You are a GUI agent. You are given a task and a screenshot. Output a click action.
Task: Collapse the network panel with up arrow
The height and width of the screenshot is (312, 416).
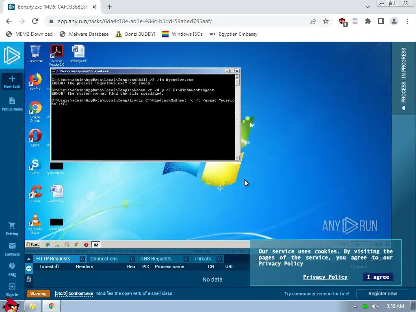point(29,259)
